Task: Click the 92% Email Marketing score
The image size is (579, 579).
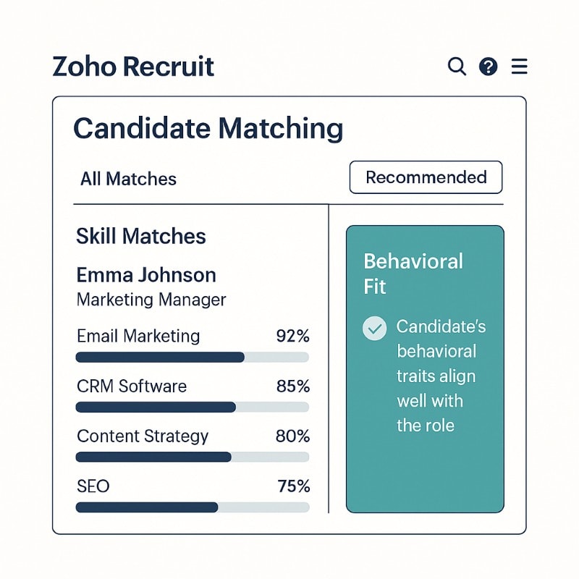Action: point(292,336)
